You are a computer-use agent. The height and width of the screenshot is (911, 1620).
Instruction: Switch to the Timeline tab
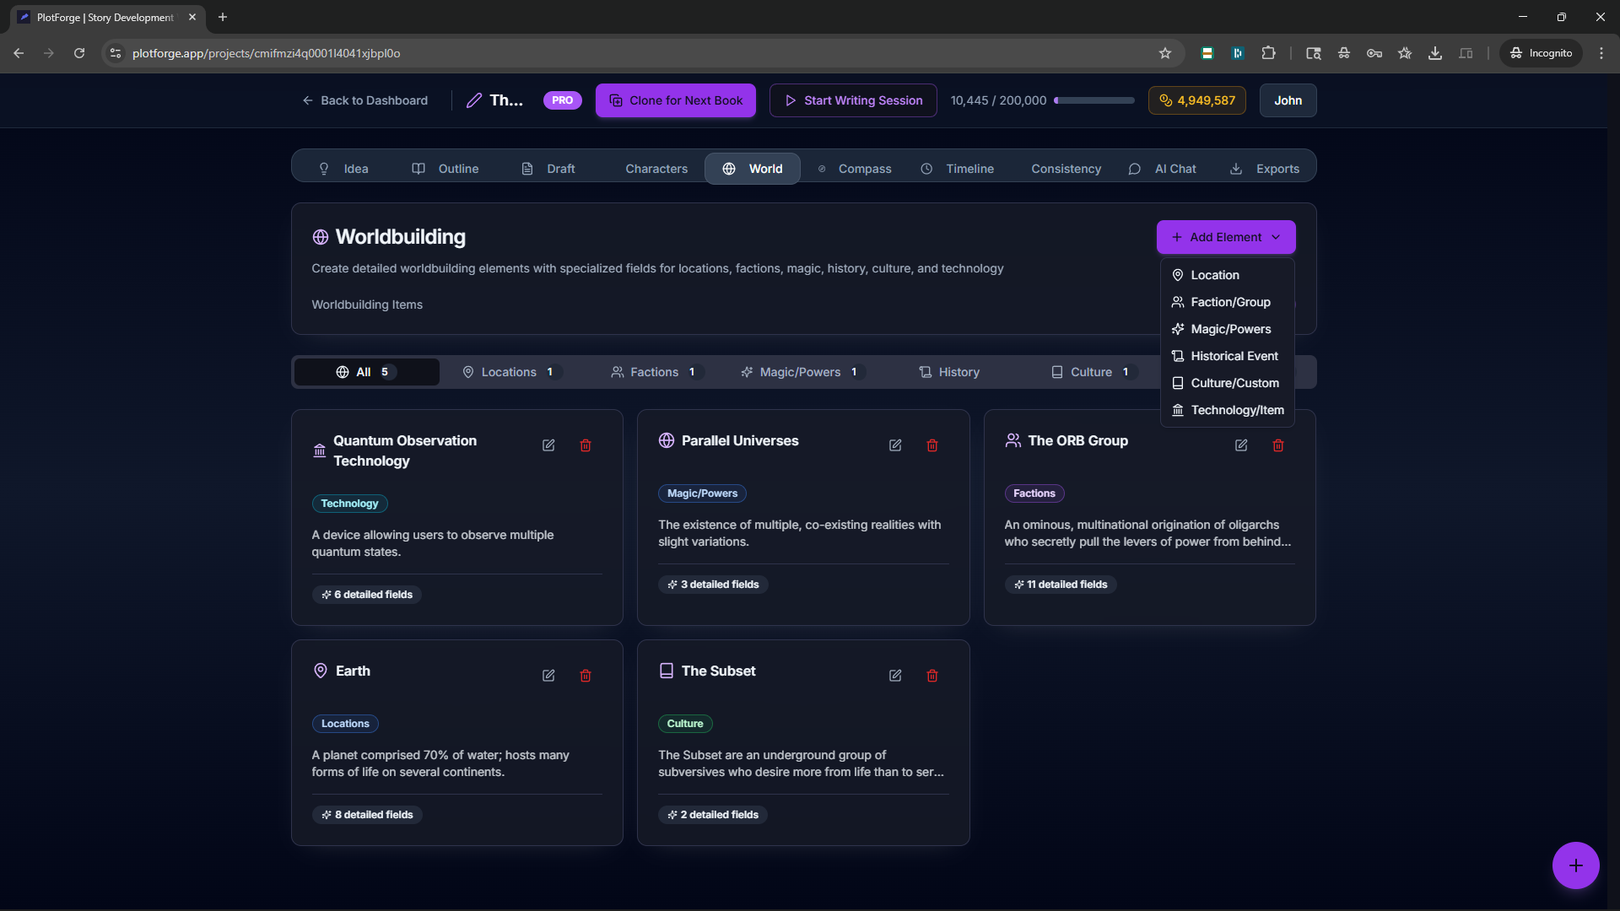tap(958, 169)
